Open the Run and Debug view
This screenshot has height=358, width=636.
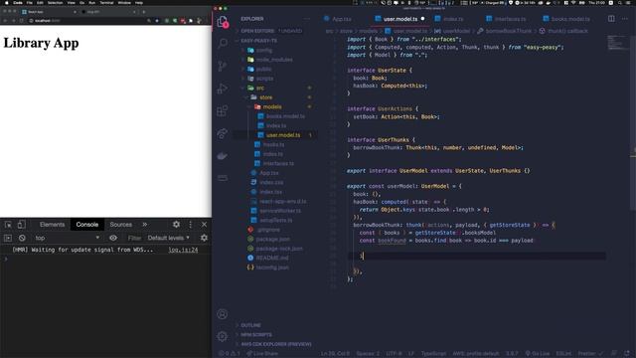(223, 89)
